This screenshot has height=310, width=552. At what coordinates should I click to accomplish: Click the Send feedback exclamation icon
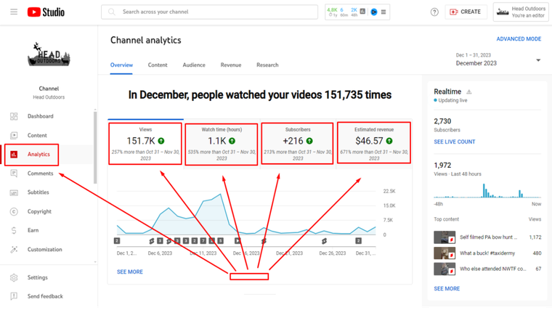pos(14,296)
